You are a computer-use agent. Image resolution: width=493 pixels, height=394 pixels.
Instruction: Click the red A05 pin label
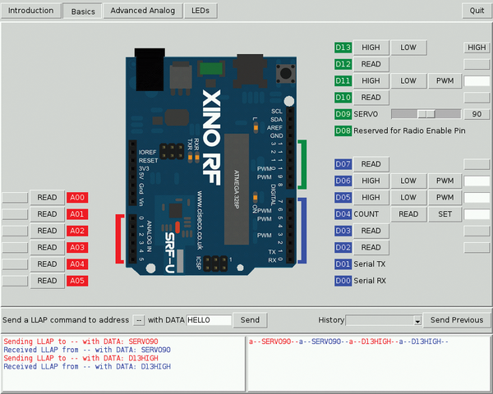click(x=77, y=281)
